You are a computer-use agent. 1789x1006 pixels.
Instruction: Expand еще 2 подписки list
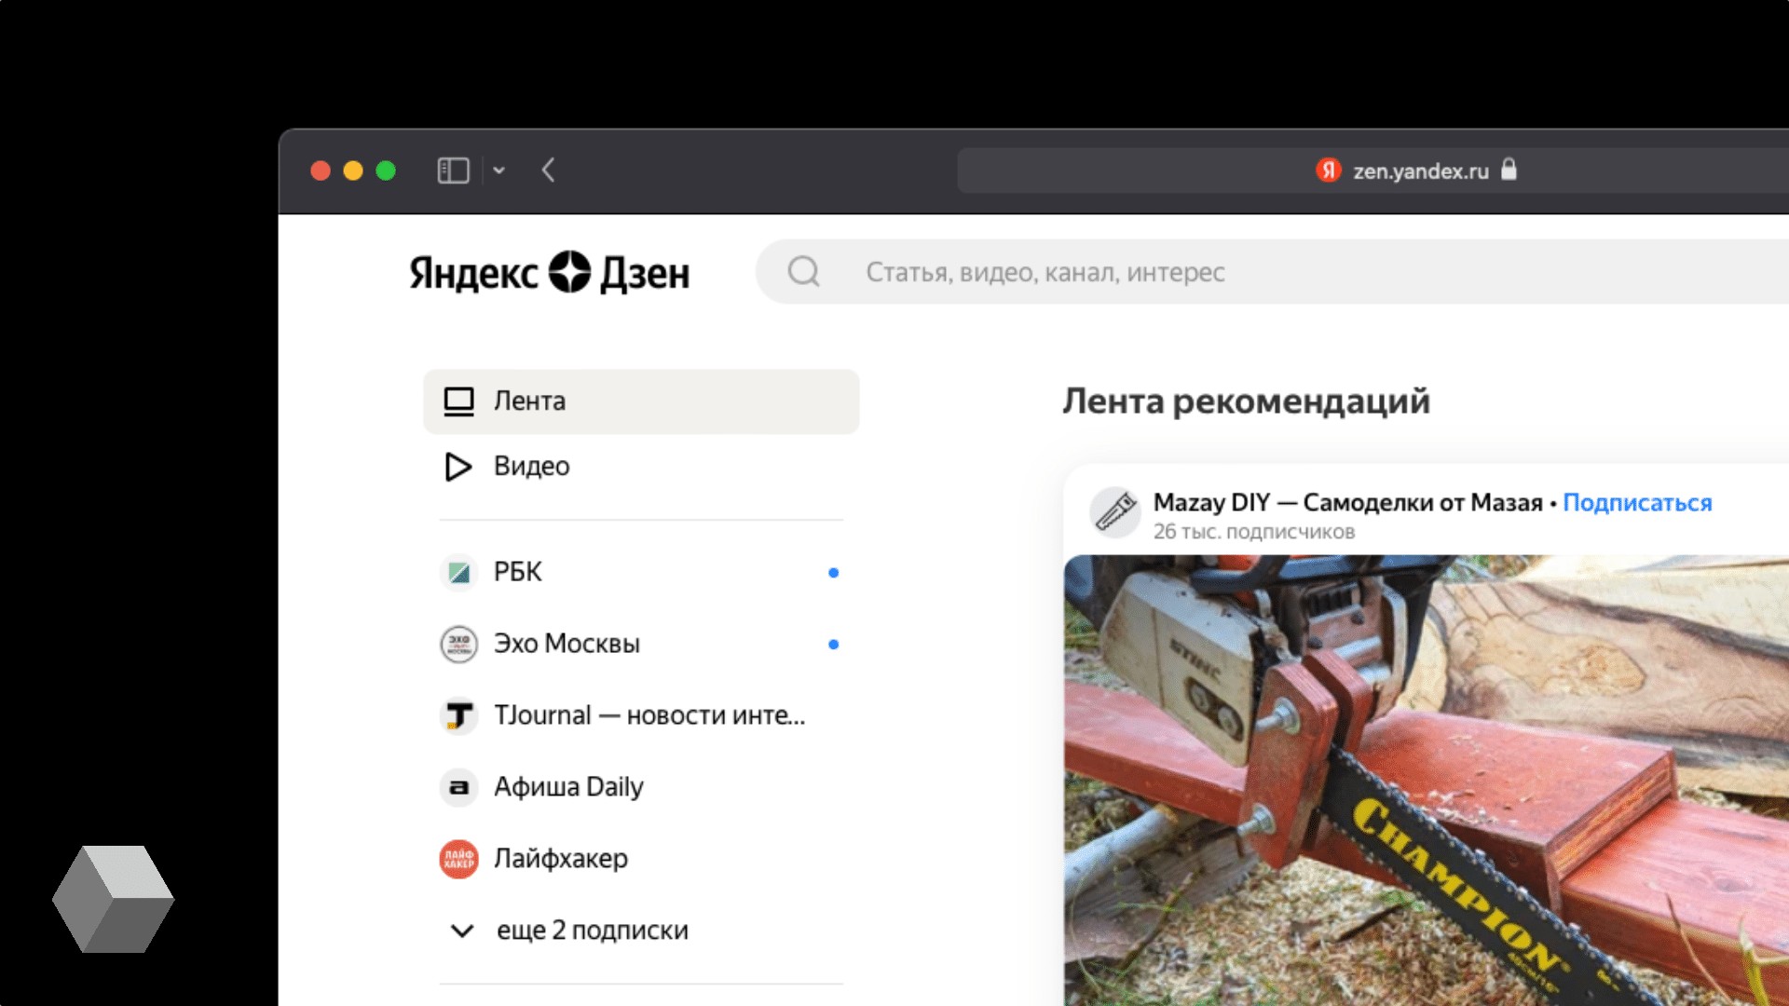tap(592, 931)
